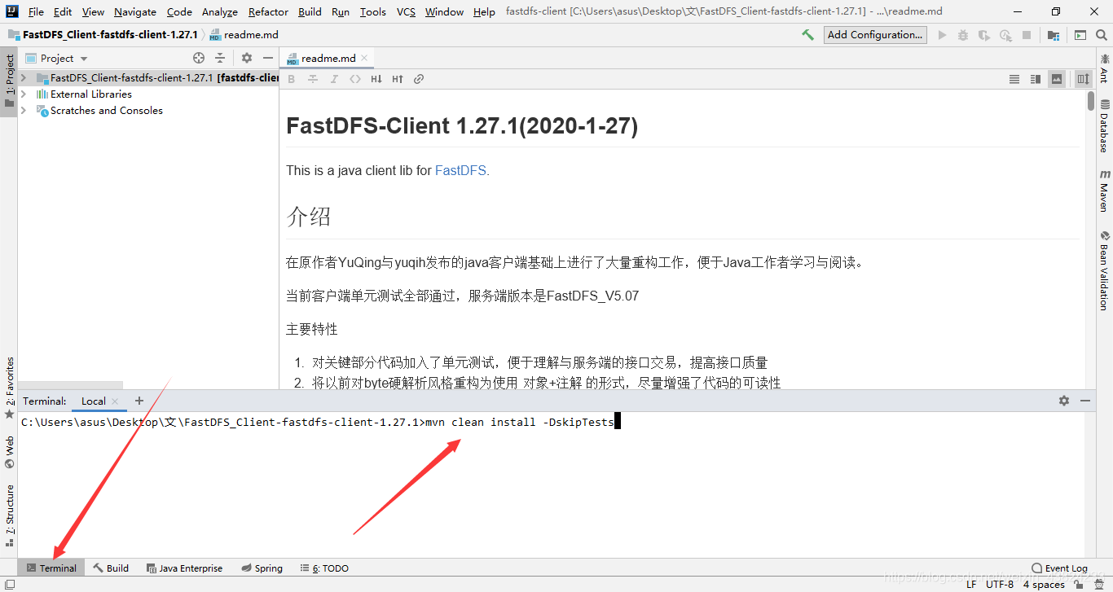Image resolution: width=1113 pixels, height=592 pixels.
Task: Open the Event Log
Action: pos(1059,568)
